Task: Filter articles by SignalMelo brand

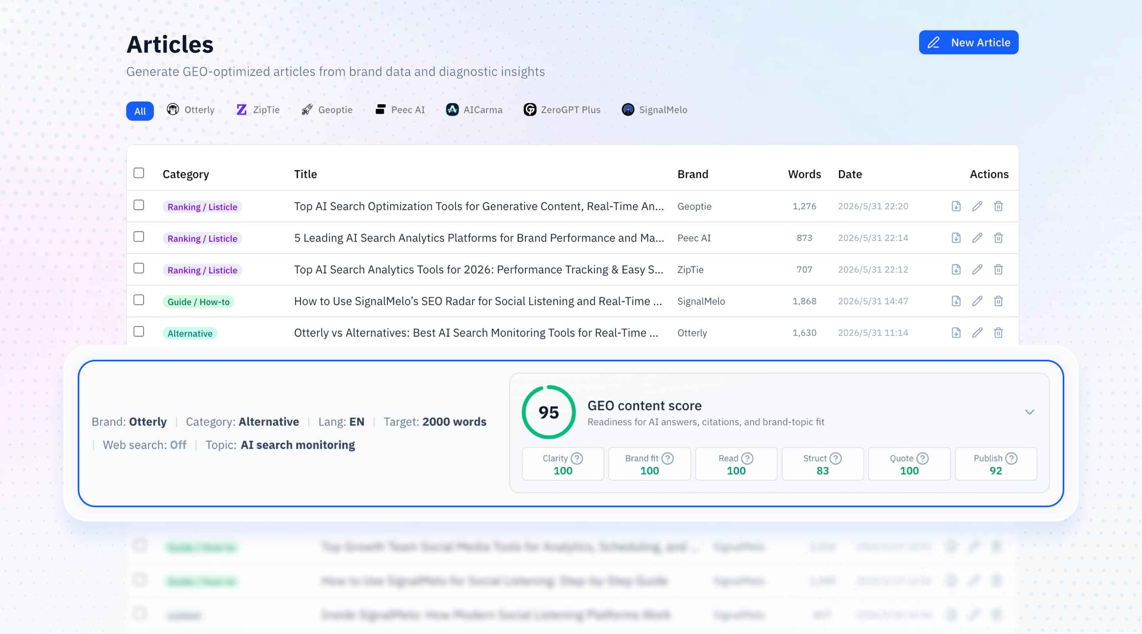Action: [x=654, y=110]
